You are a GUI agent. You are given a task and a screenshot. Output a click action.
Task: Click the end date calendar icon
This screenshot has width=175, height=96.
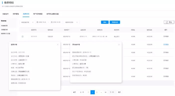point(52,22)
